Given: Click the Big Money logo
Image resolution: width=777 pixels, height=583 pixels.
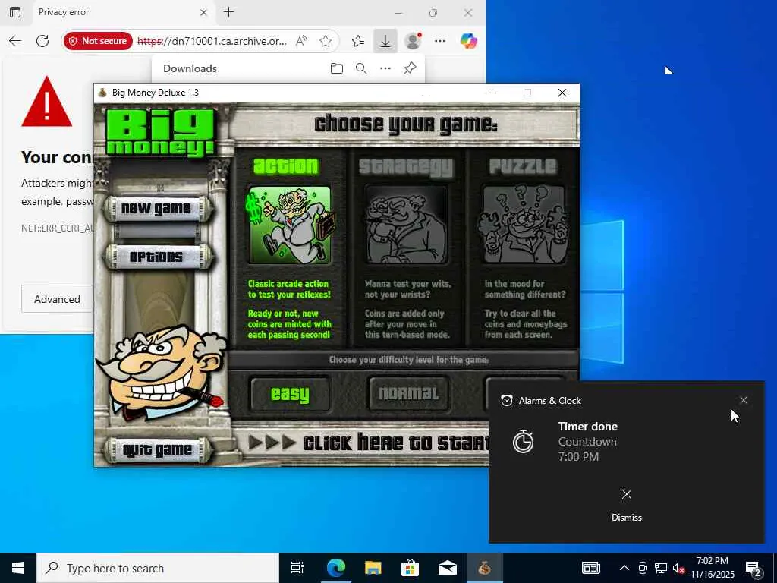Looking at the screenshot, I should [x=161, y=133].
